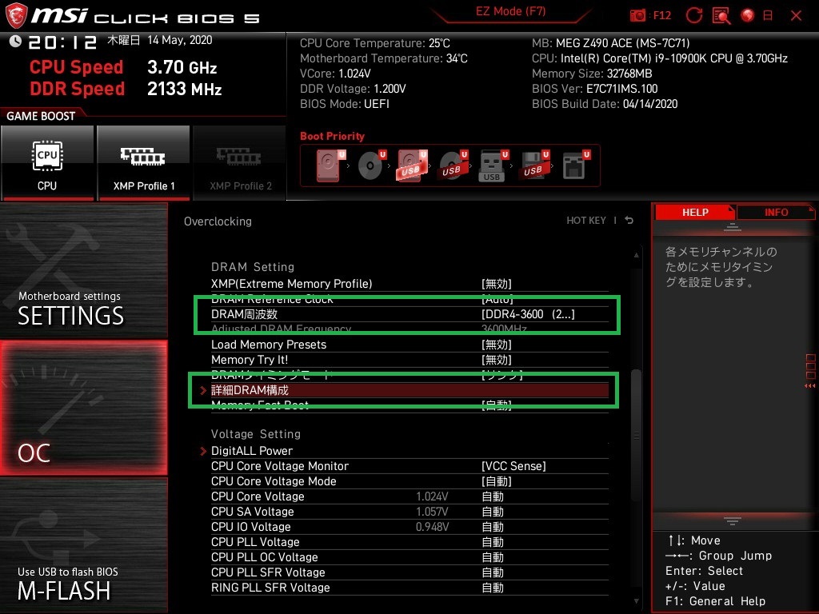Image resolution: width=819 pixels, height=614 pixels.
Task: Click the DRAM Setting section header
Action: [x=253, y=267]
